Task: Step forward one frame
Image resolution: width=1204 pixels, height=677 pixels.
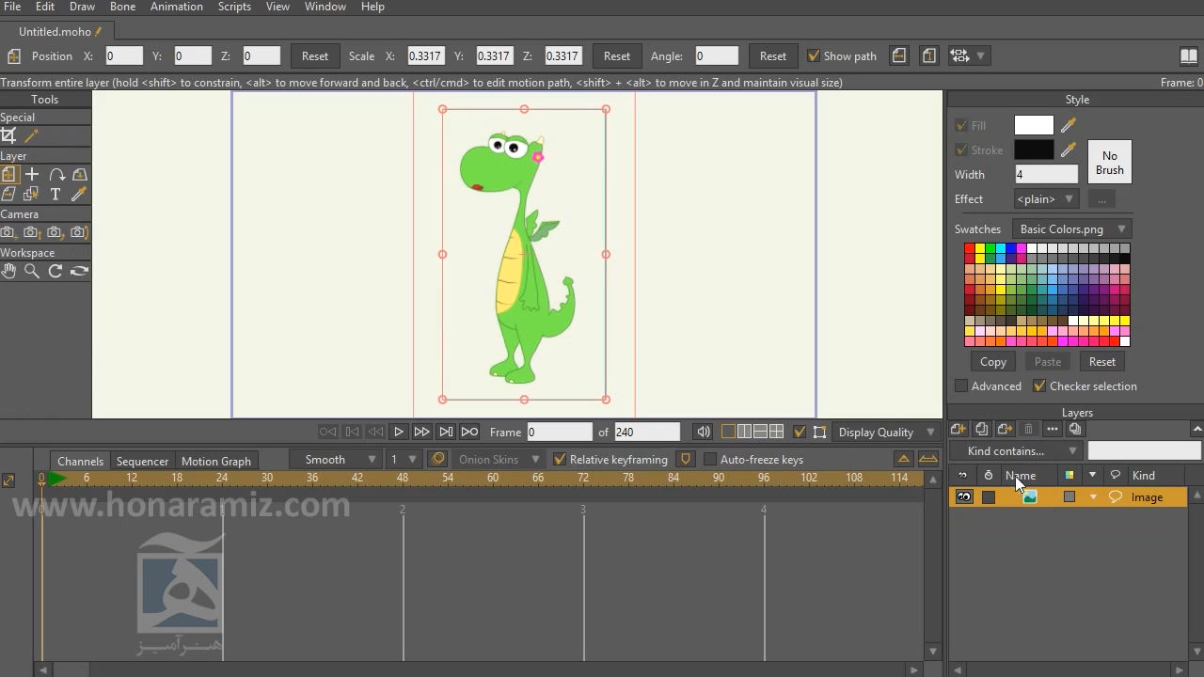Action: 421,432
